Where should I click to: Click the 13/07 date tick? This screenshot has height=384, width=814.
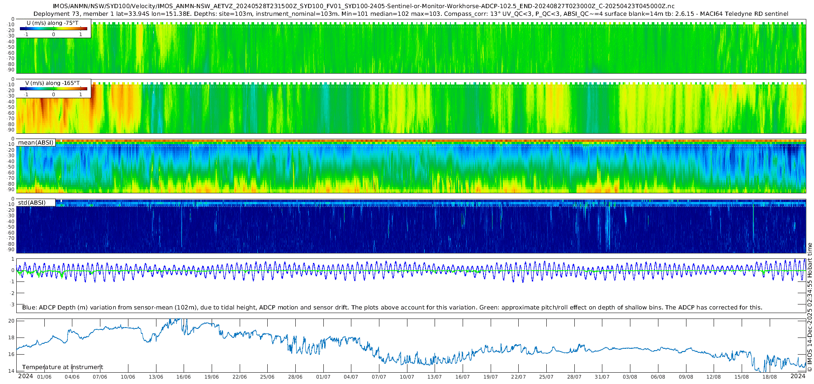point(435,377)
